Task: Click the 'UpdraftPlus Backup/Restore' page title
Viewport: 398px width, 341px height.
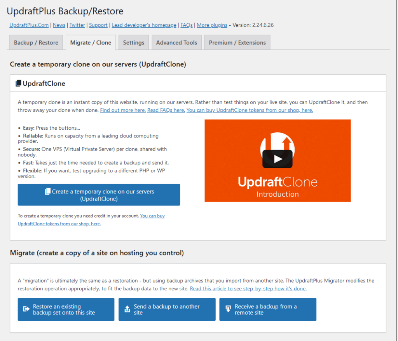Action: (x=65, y=11)
